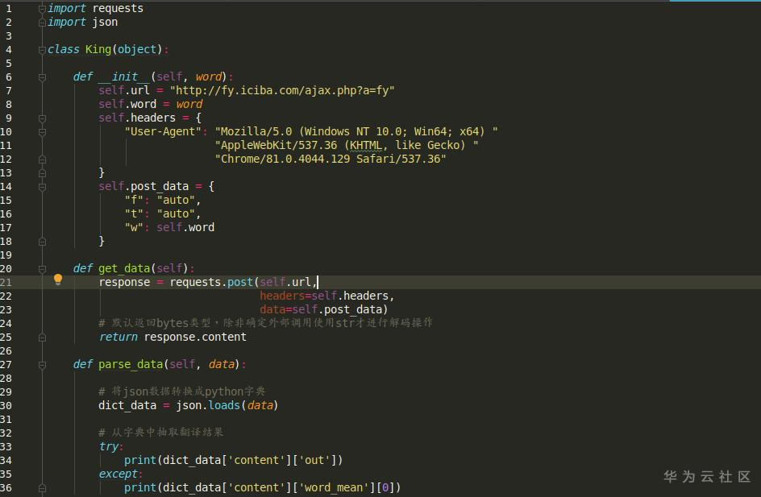Viewport: 761px width, 497px height.
Task: Click the "Mozilla/5.0 (Windows NT 10.0" string
Action: coord(356,131)
